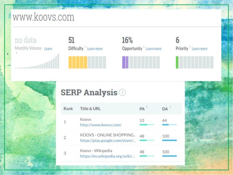The image size is (233, 175).
Task: Click the Opportunity value 16%
Action: 127,40
